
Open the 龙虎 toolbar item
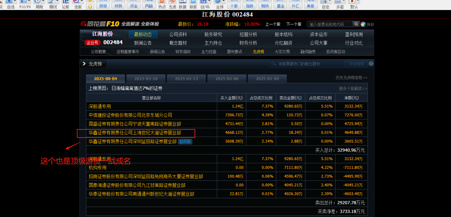pyautogui.click(x=172, y=4)
